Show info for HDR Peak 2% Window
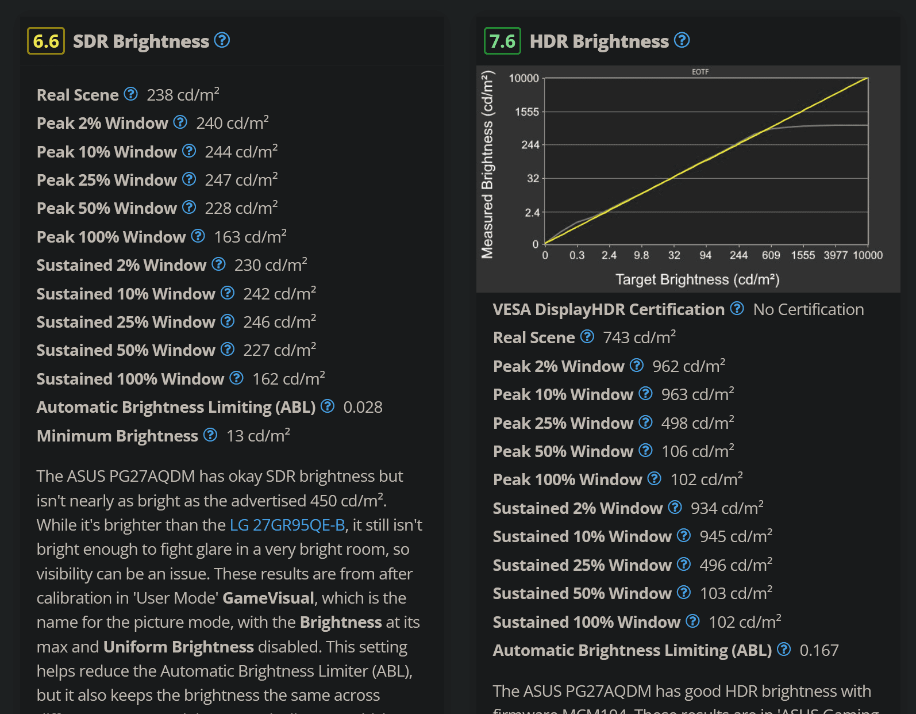Viewport: 916px width, 714px height. 637,365
